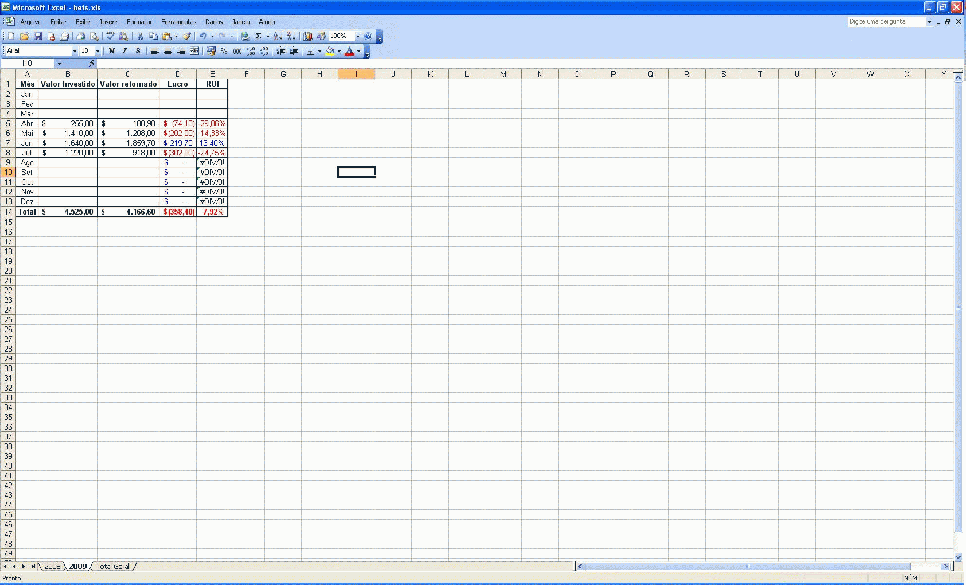Click the Permission icon in the toolbar
The image size is (966, 585).
pos(51,36)
